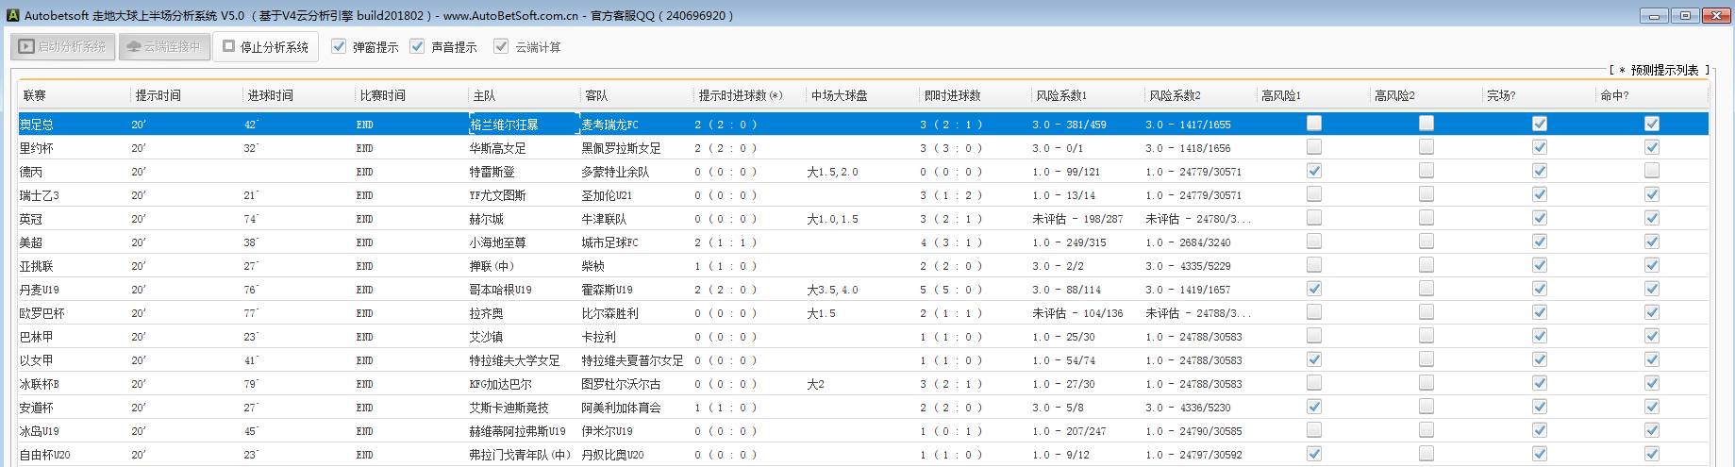Click the play icon on 启动分析系统
The image size is (1735, 467).
coord(26,46)
